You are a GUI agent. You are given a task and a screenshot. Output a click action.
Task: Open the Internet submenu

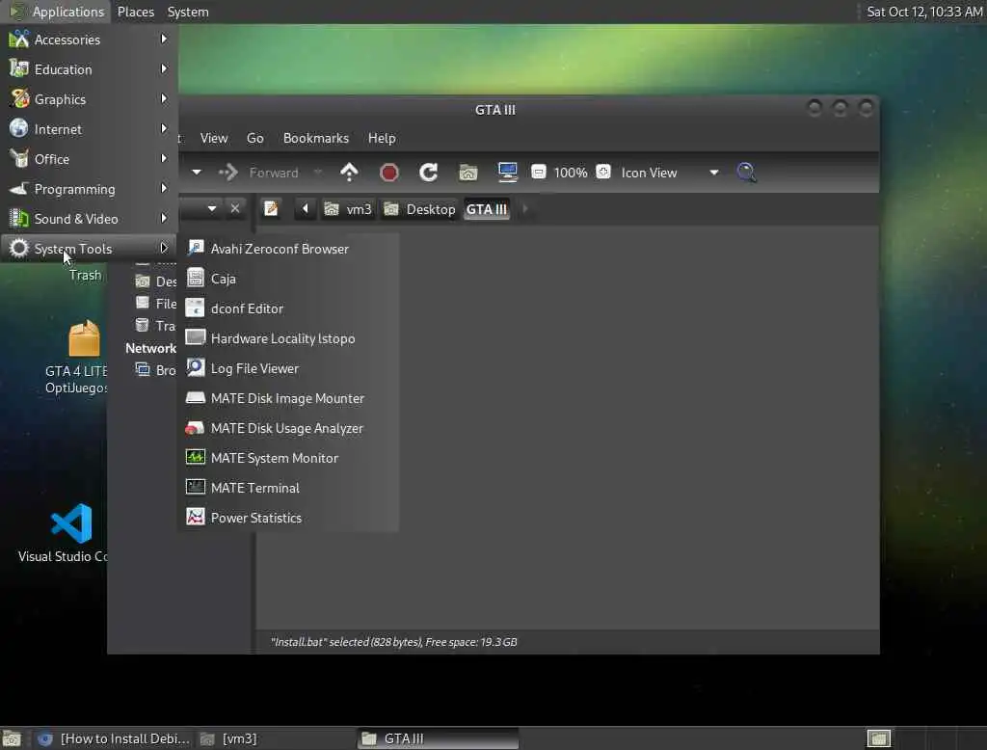89,129
